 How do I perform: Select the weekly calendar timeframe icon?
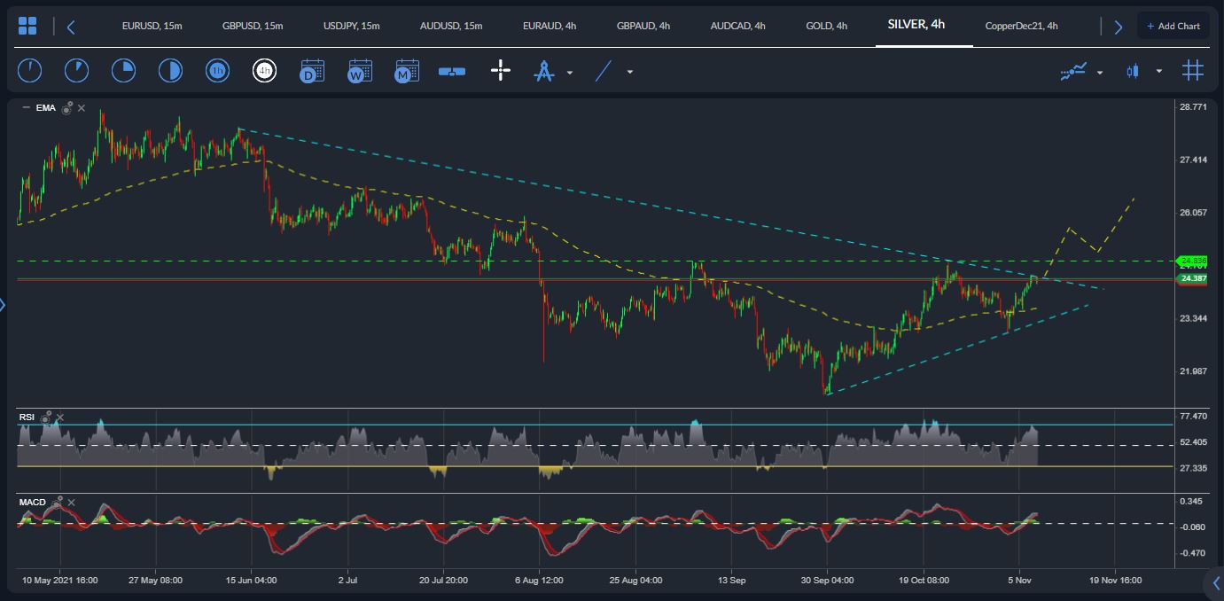pos(359,71)
